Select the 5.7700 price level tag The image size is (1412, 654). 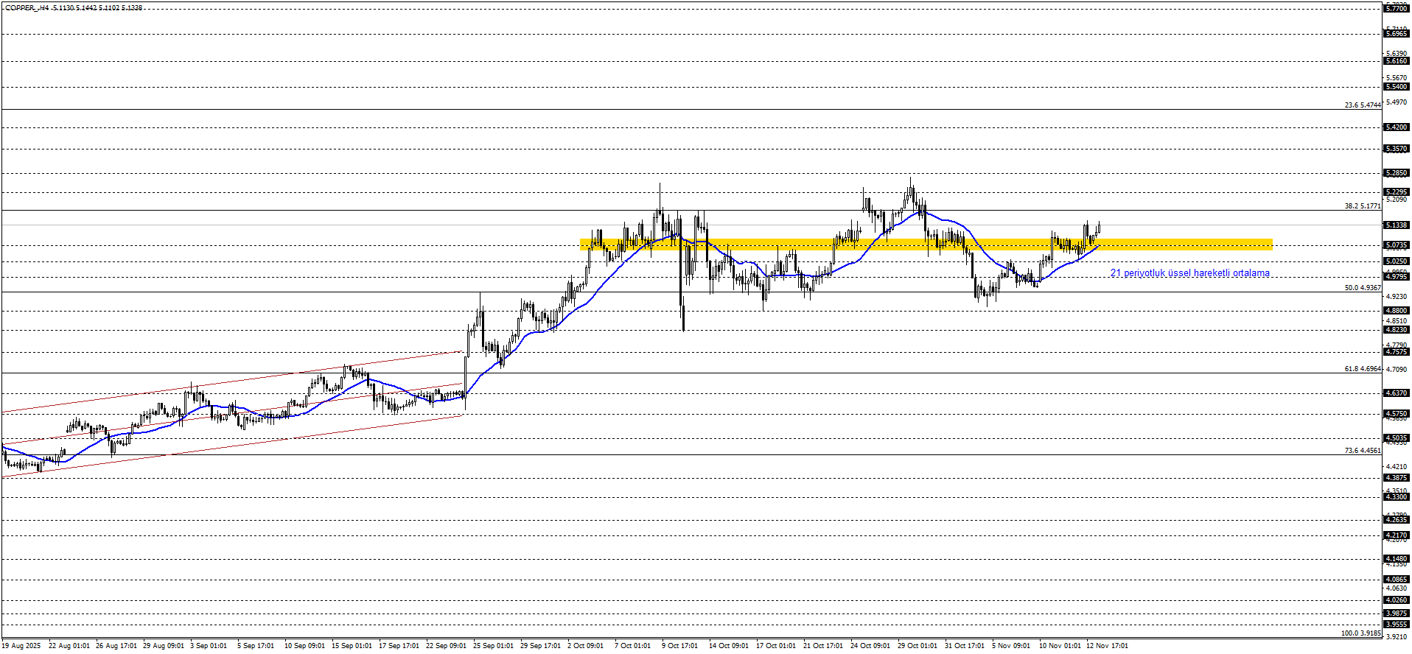[1397, 8]
